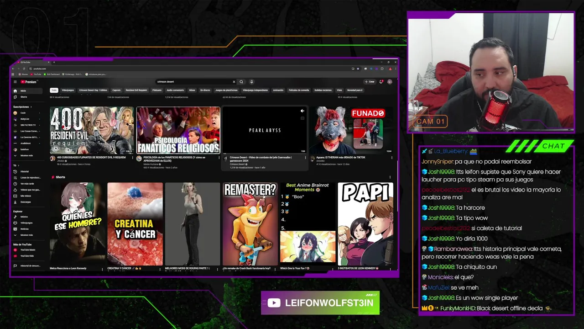This screenshot has width=584, height=329.
Task: Open the browser extensions puzzle icon
Action: 382,69
